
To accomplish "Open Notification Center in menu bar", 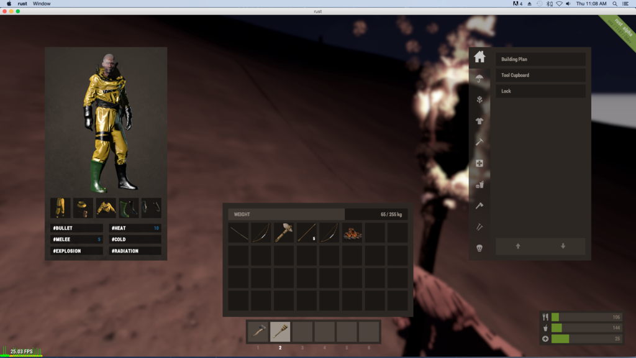I will (625, 4).
